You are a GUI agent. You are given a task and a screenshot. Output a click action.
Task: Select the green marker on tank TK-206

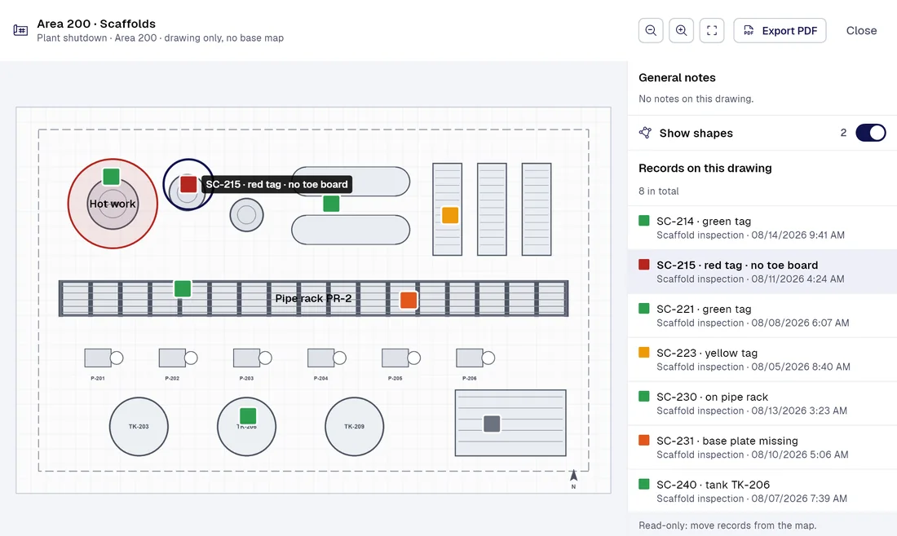[x=248, y=416]
